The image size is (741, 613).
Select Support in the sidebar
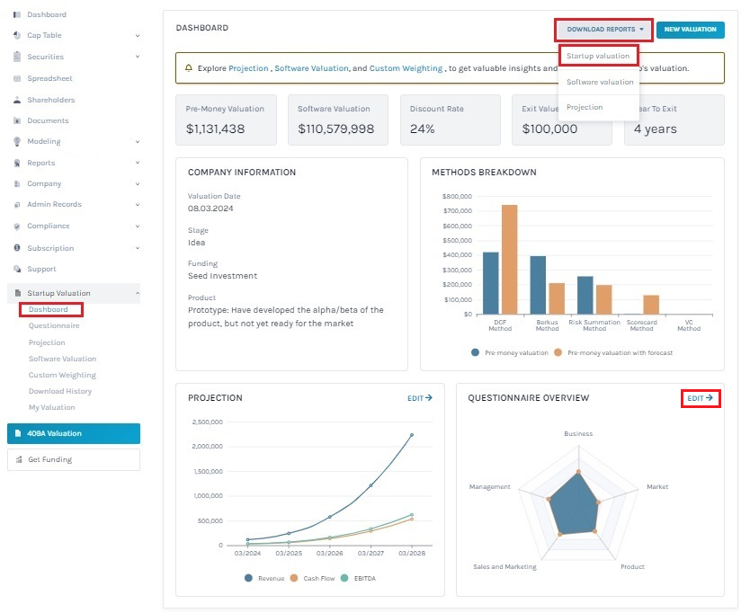click(x=41, y=269)
